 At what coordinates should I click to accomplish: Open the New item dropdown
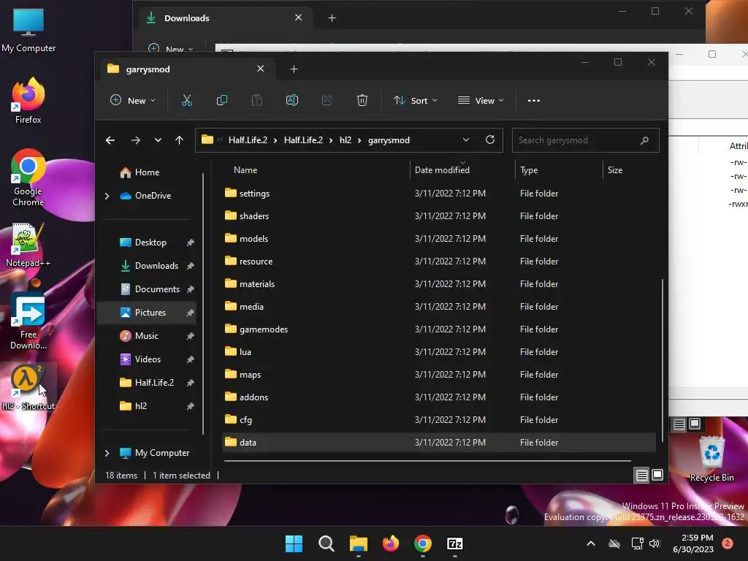pyautogui.click(x=133, y=101)
